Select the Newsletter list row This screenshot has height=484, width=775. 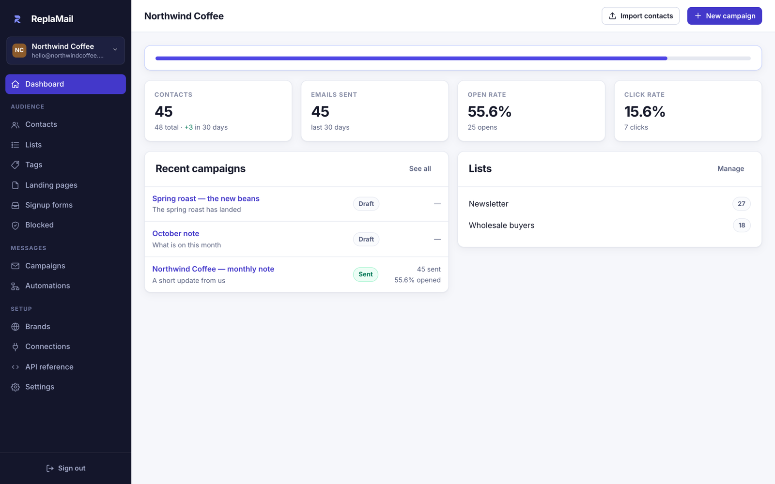click(x=609, y=204)
